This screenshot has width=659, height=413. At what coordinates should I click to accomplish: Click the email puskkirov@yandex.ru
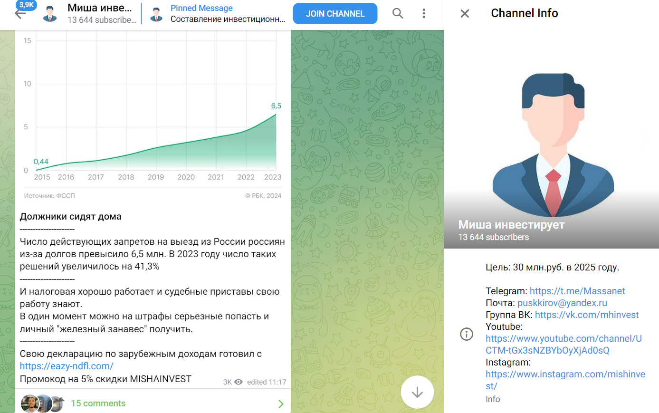click(x=562, y=303)
